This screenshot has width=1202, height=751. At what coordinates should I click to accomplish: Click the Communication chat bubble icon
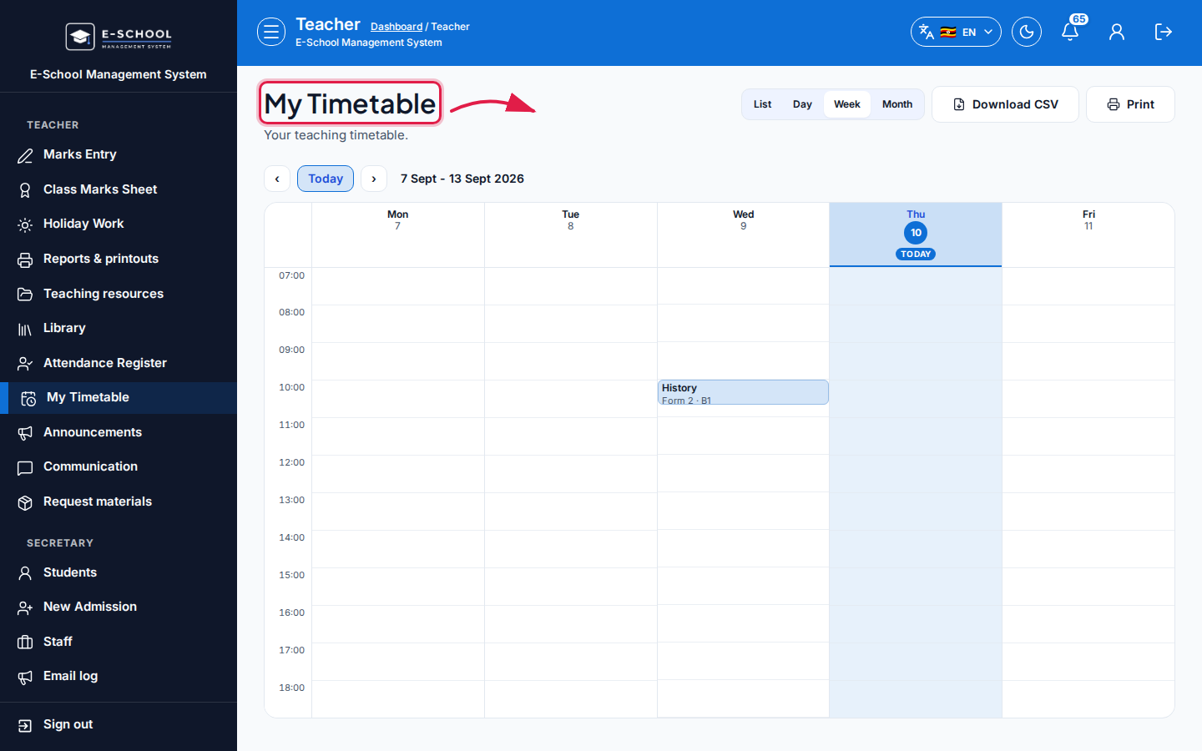point(25,467)
